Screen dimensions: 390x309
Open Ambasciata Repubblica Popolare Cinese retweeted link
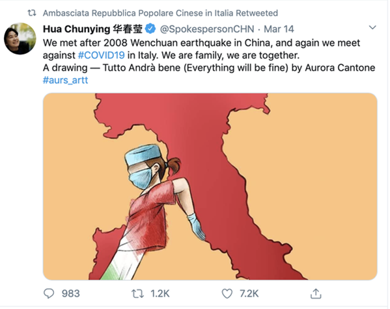[160, 13]
